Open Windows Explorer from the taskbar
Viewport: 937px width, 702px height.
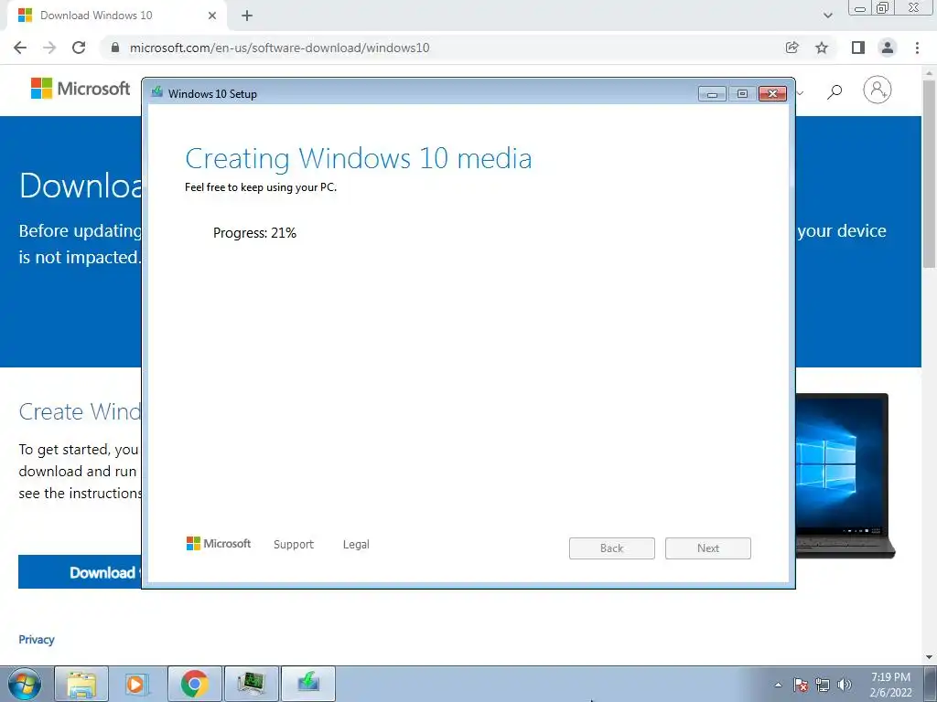coord(81,684)
